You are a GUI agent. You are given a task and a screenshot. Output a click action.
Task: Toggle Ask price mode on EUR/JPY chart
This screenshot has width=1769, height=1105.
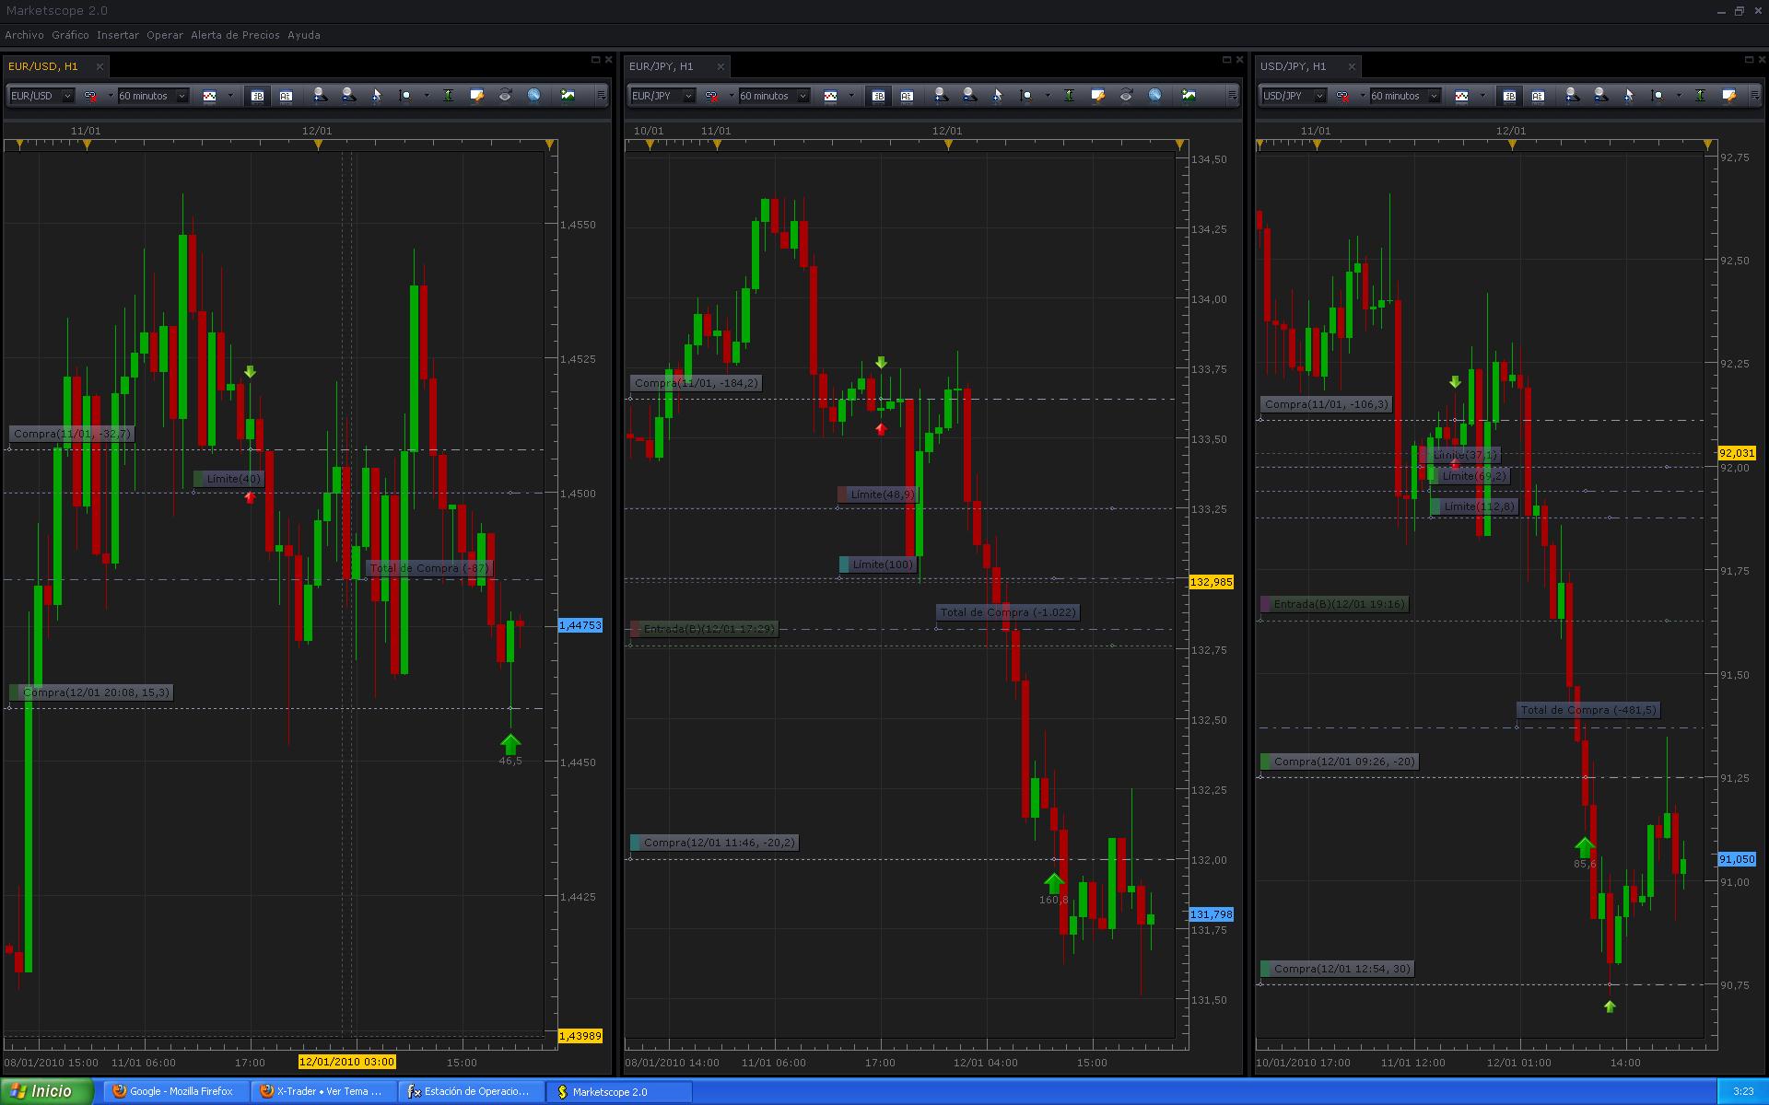pyautogui.click(x=907, y=96)
